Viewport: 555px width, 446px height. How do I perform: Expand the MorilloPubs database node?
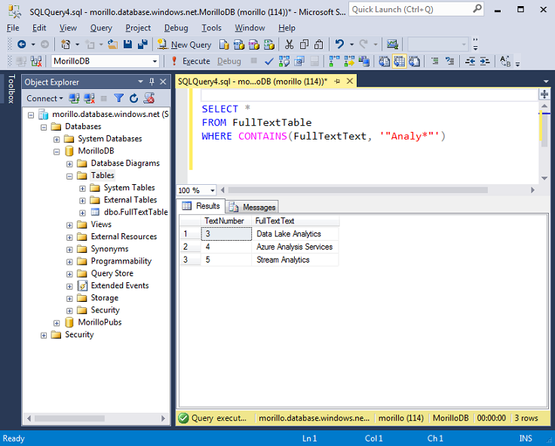point(57,323)
